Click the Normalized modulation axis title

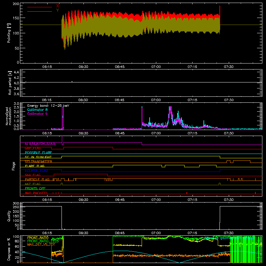[8, 116]
